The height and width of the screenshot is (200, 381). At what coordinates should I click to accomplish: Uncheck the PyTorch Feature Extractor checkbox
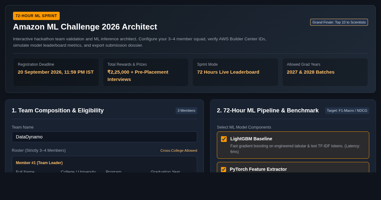pyautogui.click(x=224, y=170)
